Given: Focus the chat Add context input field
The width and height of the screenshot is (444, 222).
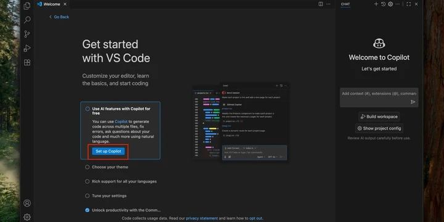Looking at the screenshot, I should coord(379,94).
